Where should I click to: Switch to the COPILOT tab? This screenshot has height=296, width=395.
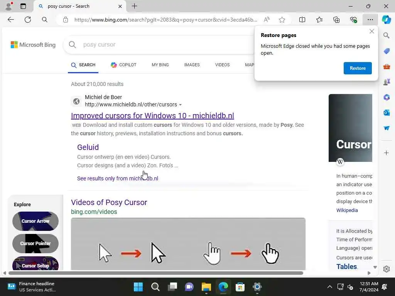[123, 65]
